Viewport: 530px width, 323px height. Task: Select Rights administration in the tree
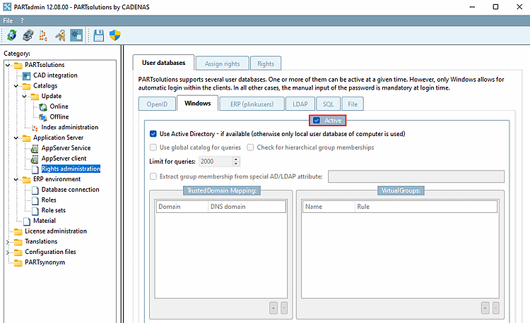click(71, 169)
